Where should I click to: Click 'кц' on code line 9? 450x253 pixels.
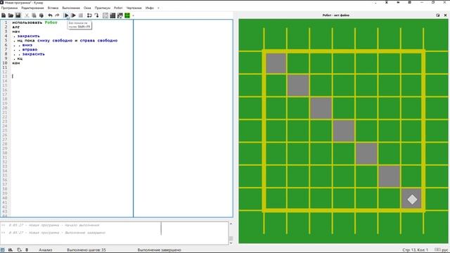click(x=20, y=58)
